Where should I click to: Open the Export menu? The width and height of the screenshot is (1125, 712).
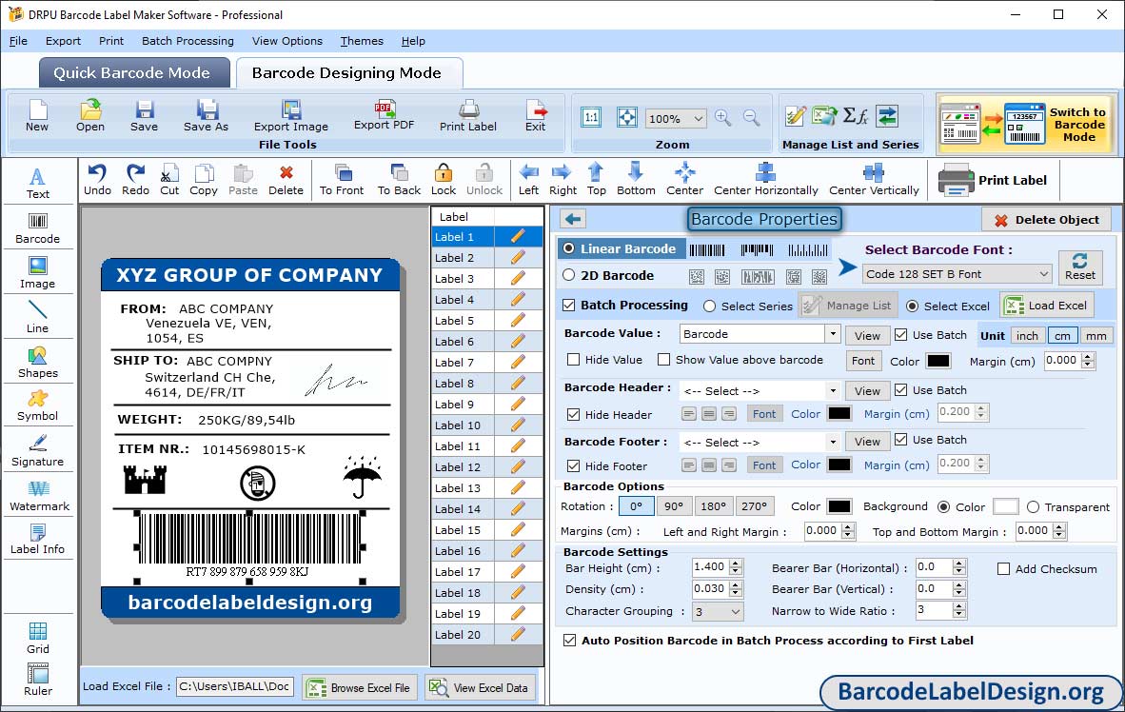[x=63, y=41]
